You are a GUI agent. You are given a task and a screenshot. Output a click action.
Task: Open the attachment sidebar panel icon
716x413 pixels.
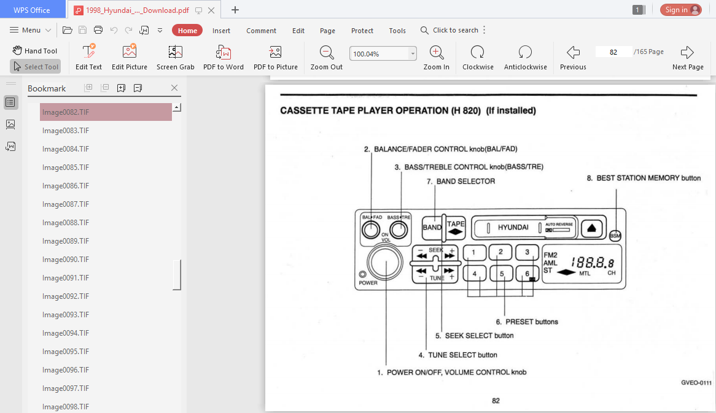click(x=10, y=146)
